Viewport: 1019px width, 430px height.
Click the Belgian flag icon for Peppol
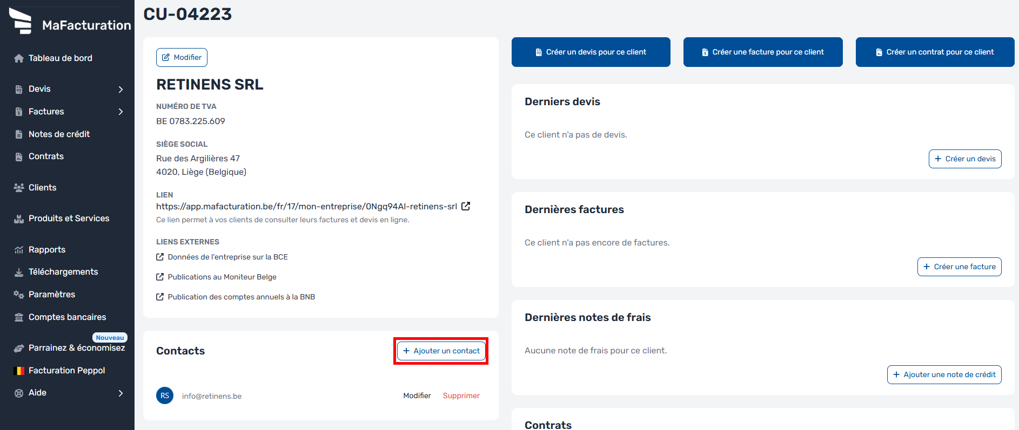coord(19,371)
